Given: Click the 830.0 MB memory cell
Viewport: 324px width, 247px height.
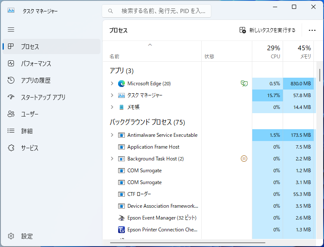Looking at the screenshot, I should pos(298,84).
